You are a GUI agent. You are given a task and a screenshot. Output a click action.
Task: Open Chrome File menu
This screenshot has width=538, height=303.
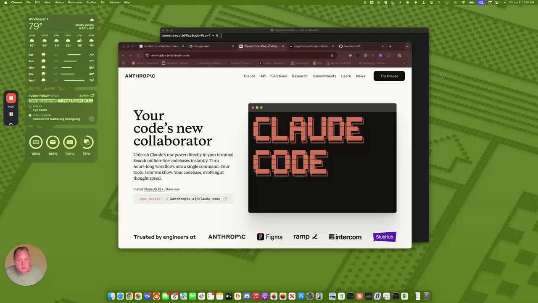28,3
